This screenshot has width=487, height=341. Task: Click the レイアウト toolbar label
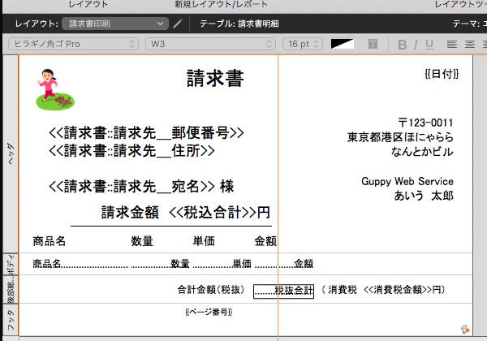tap(88, 4)
